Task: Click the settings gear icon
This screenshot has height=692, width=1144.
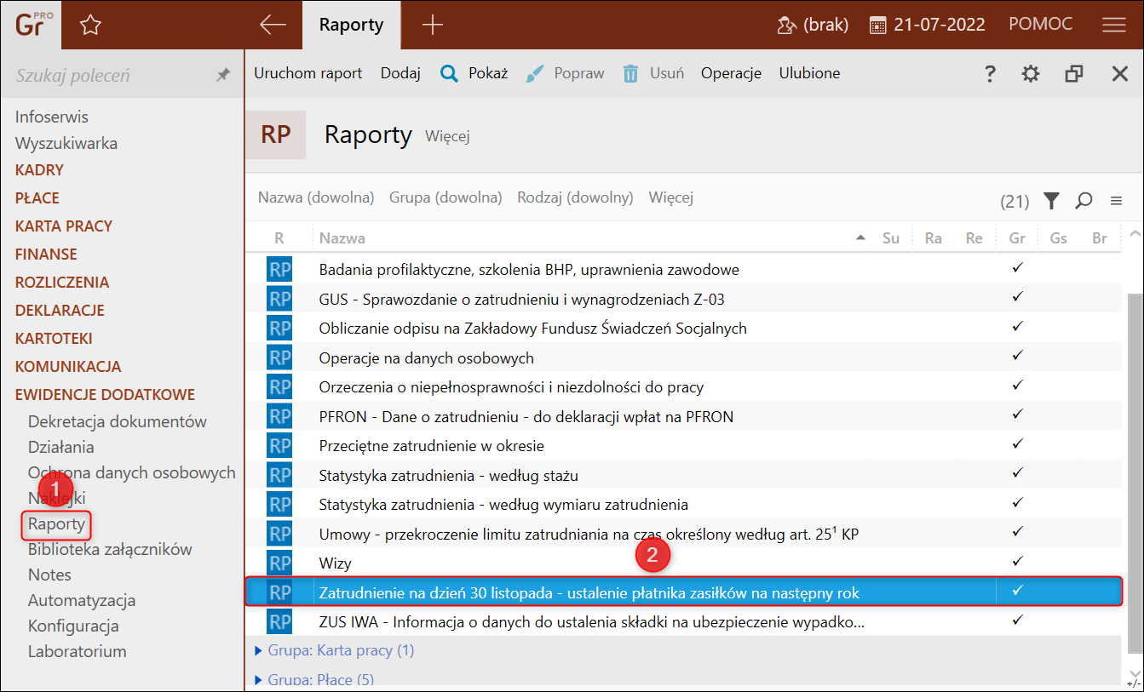Action: (1031, 74)
